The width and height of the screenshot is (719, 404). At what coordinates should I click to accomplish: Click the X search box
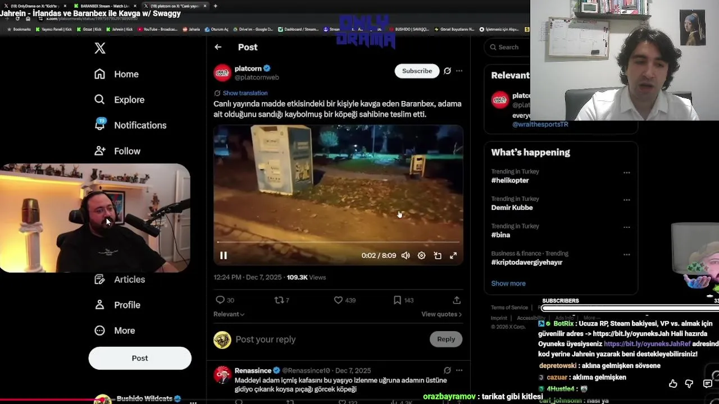coord(507,47)
